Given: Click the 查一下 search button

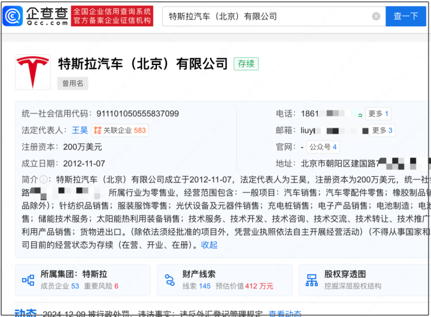Looking at the screenshot, I should pyautogui.click(x=406, y=16).
